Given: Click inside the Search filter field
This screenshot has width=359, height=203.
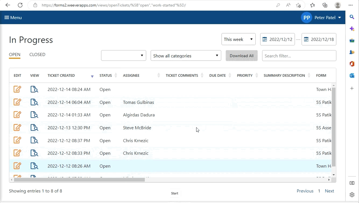Looking at the screenshot, I should point(299,56).
